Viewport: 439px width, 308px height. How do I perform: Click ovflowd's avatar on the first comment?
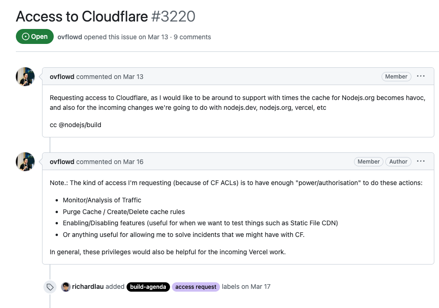point(25,76)
